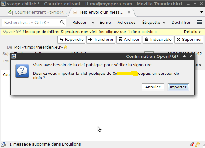Viewport: 205px width, 148px height.
Task: Cancel the key import with Annuler
Action: coord(153,87)
